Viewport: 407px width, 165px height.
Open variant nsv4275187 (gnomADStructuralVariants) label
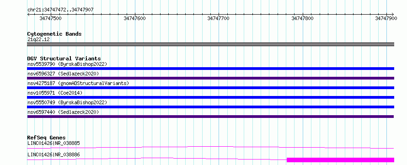click(78, 83)
